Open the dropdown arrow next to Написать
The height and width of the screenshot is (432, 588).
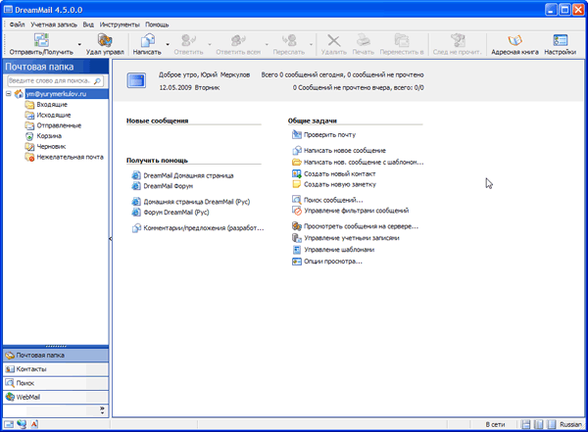coord(168,45)
